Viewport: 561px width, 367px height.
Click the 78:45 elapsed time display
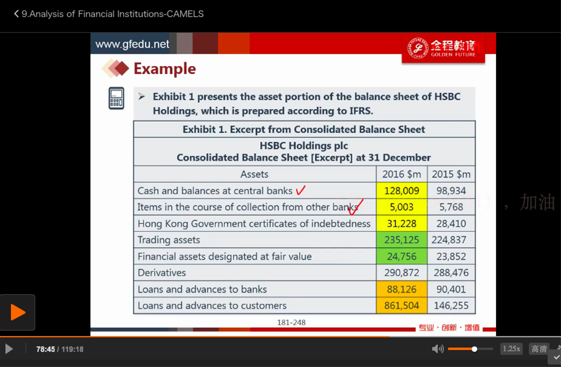point(45,349)
